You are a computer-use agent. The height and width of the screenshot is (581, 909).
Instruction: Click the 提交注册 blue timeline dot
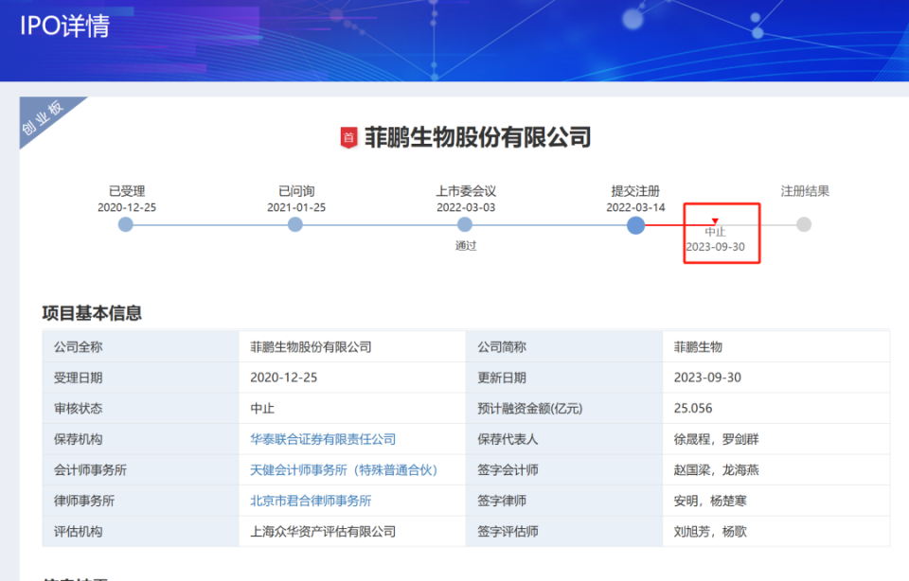pyautogui.click(x=634, y=224)
